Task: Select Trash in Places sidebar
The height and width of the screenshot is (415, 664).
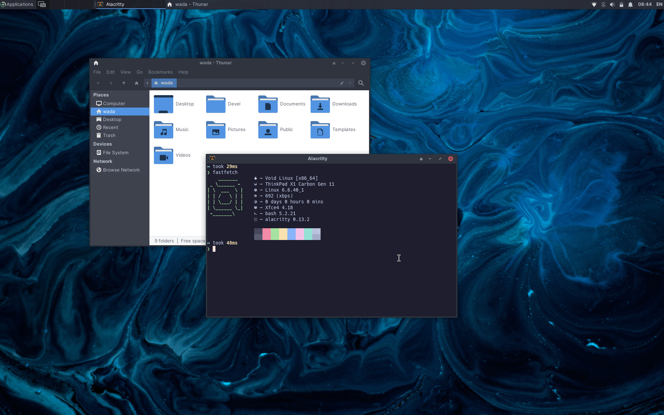Action: [120, 135]
